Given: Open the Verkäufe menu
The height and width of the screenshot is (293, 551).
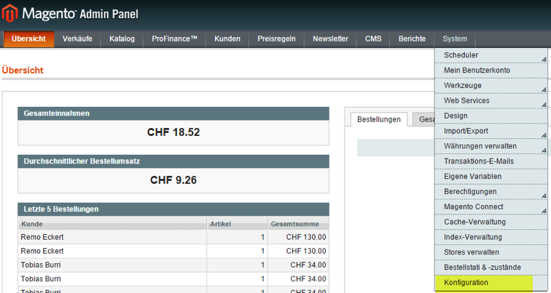Looking at the screenshot, I should click(77, 39).
